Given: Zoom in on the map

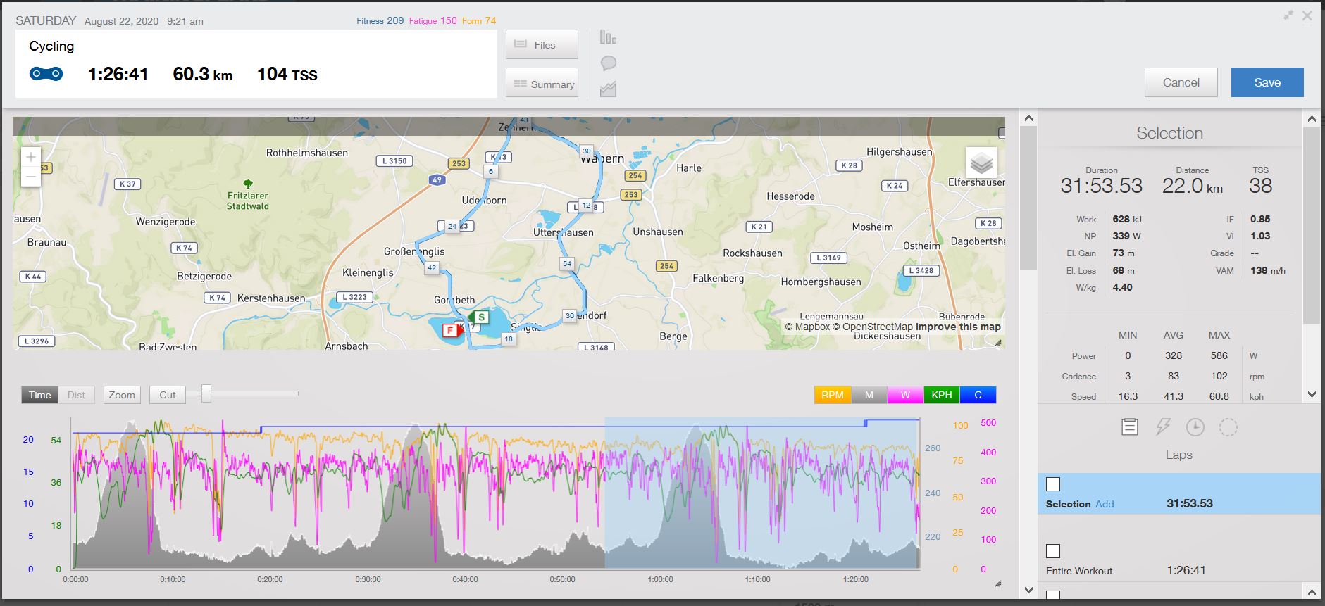Looking at the screenshot, I should (x=31, y=157).
